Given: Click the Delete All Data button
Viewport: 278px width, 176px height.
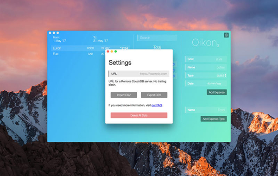Looking at the screenshot, I should click(x=139, y=115).
